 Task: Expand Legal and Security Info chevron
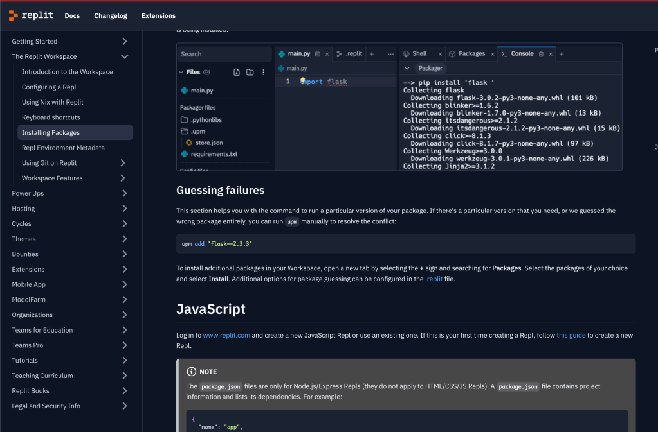(x=125, y=406)
